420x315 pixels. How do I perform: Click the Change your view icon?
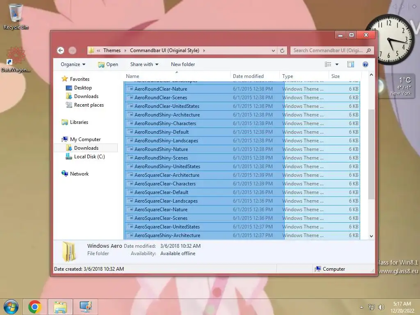[x=328, y=64]
